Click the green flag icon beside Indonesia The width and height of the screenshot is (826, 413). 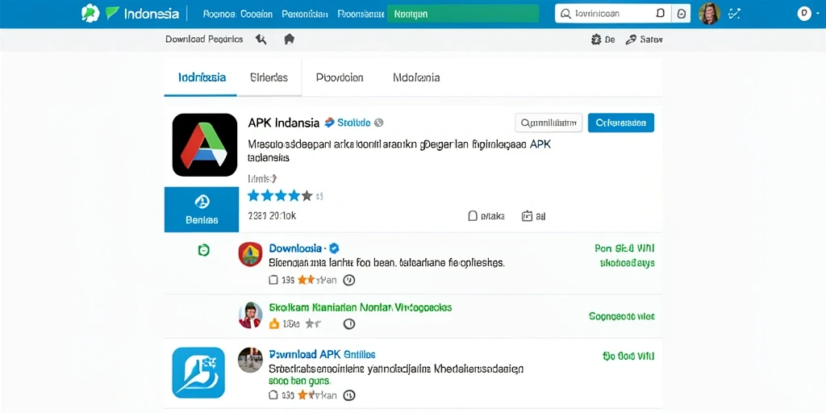point(112,13)
